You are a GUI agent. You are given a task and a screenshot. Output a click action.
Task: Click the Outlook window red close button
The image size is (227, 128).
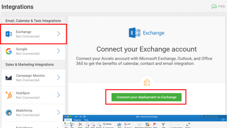click(65, 117)
